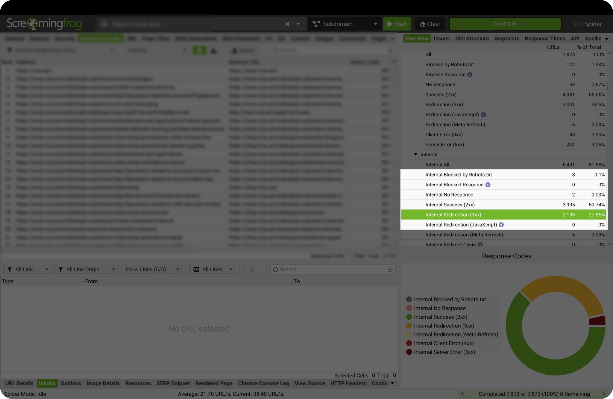Image resolution: width=613 pixels, height=399 pixels.
Task: Switch to the Issues tab
Action: [442, 38]
